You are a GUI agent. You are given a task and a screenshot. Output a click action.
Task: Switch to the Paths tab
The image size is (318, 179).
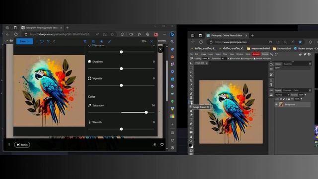coord(296,90)
